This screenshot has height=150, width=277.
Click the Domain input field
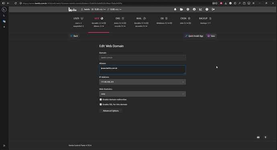click(x=143, y=58)
